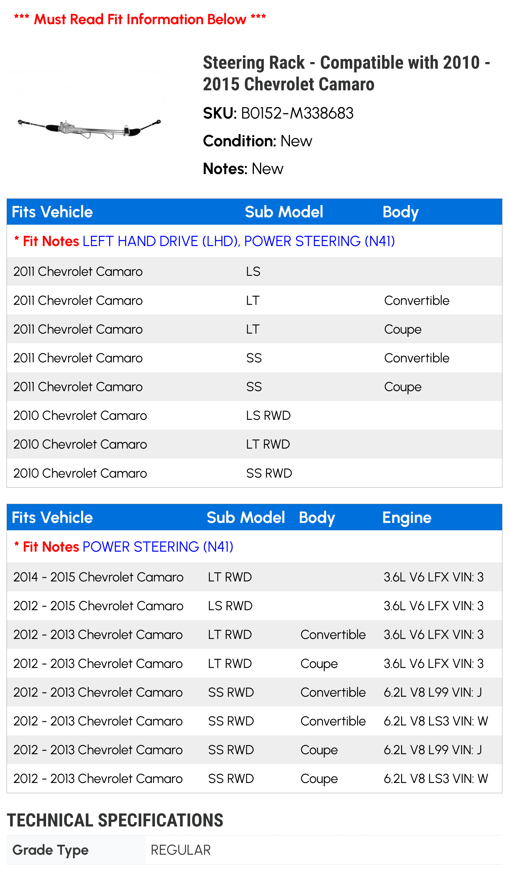Click the REGULAR grade type value

[180, 850]
